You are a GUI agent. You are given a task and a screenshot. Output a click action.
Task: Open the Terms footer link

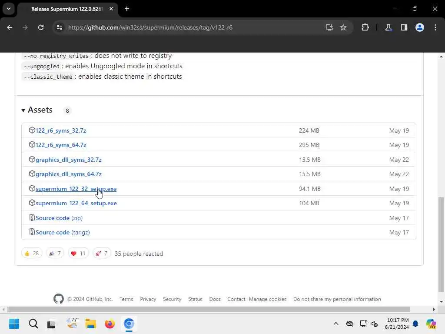pos(126,299)
